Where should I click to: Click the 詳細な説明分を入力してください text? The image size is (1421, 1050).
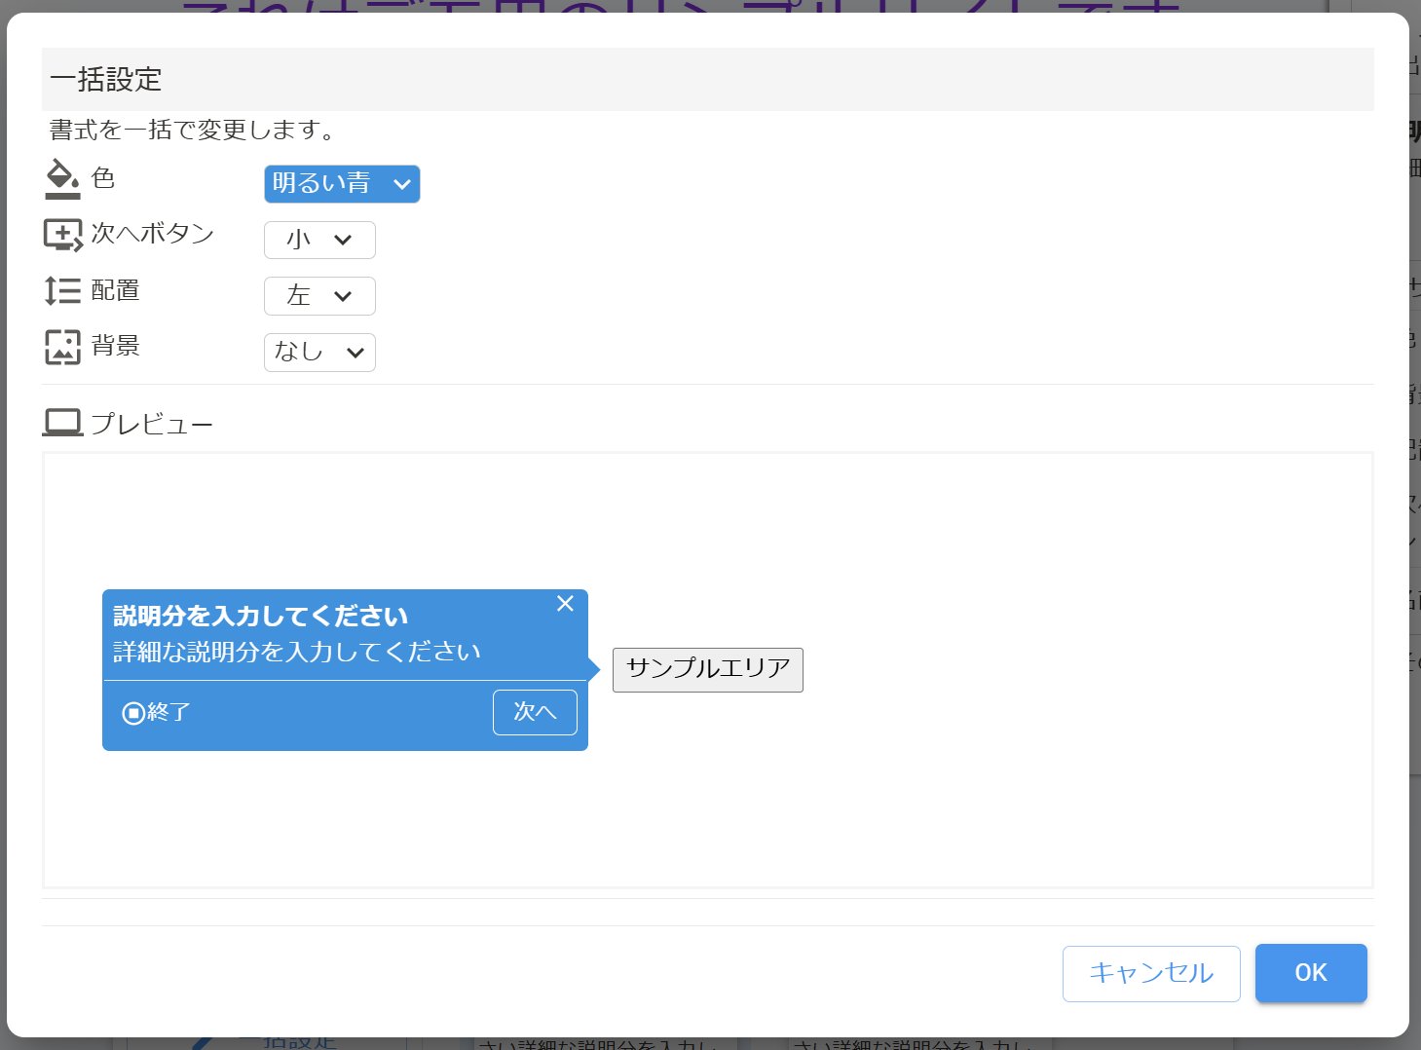297,652
